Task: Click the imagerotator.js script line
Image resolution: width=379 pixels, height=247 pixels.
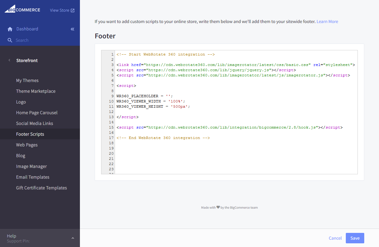Action: point(233,75)
